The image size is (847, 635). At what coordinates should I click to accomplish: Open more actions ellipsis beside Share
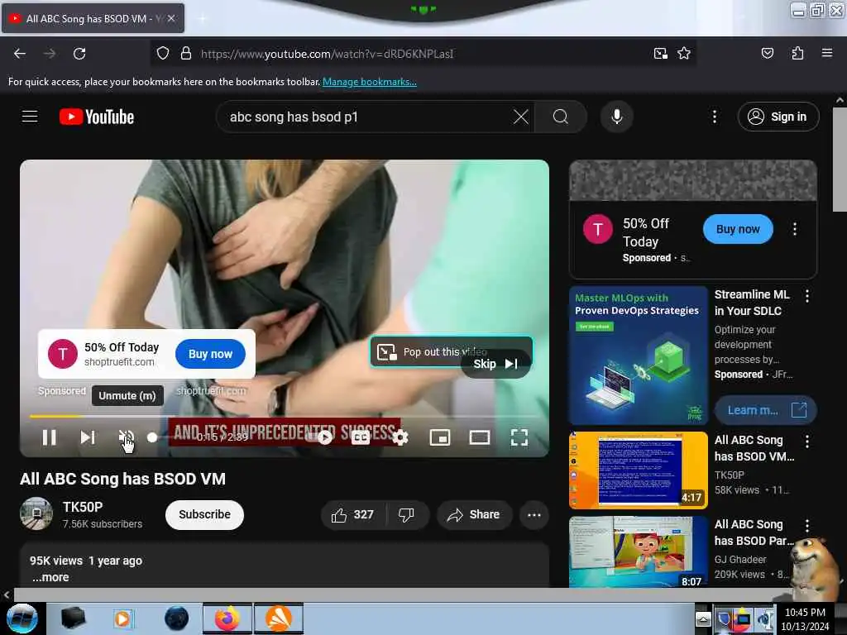coord(534,515)
